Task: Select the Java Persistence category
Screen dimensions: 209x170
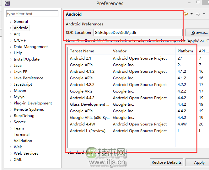Action: (x=29, y=78)
